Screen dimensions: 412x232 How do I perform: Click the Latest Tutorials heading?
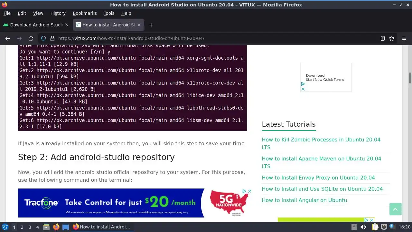(289, 124)
